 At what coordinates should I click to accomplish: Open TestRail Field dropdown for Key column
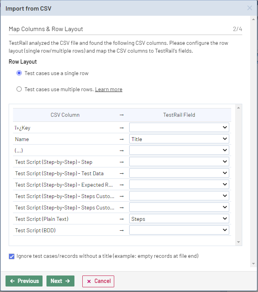point(179,127)
